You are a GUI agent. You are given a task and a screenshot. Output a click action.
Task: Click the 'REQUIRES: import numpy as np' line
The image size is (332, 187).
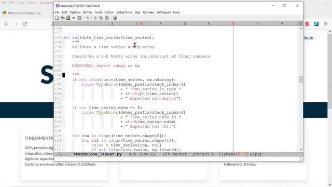pos(106,66)
